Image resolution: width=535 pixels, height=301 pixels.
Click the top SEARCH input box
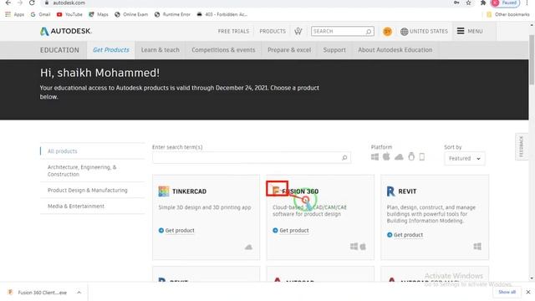tap(342, 32)
